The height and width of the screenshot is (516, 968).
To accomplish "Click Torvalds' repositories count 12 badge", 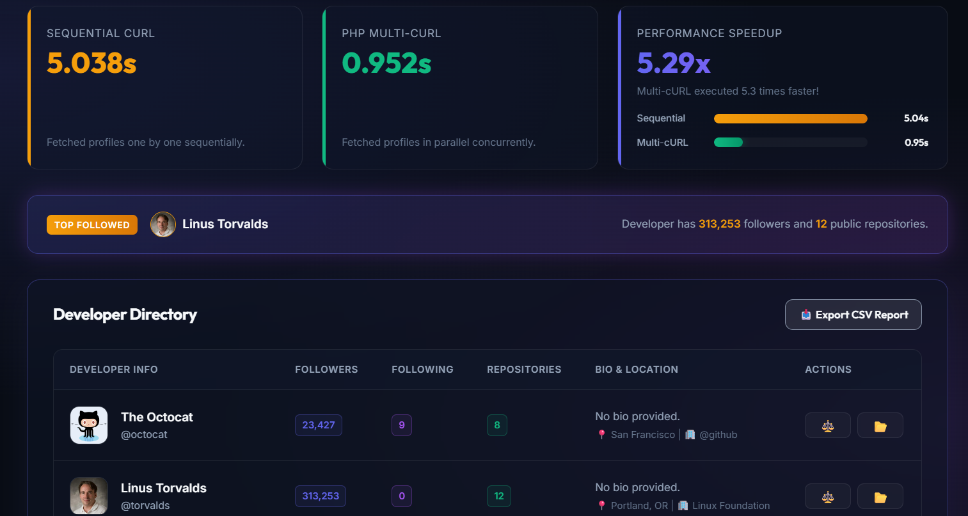I will click(499, 496).
